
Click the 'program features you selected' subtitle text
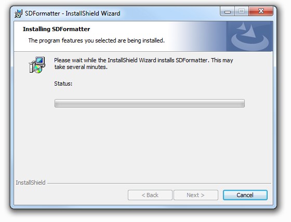coord(97,40)
